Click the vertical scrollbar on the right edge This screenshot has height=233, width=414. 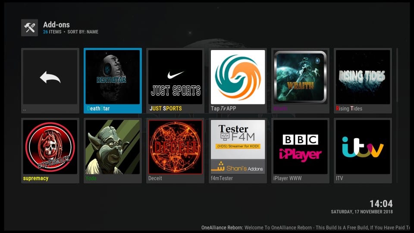pos(397,116)
